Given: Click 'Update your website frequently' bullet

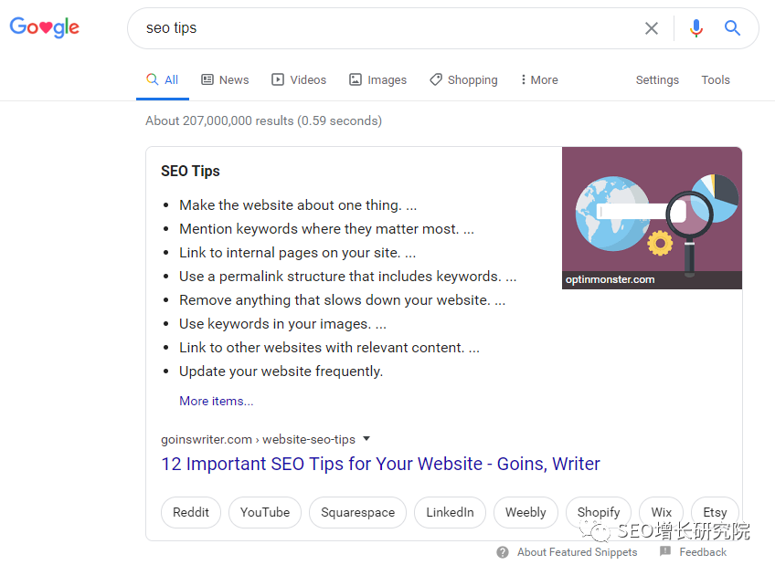Looking at the screenshot, I should [281, 371].
